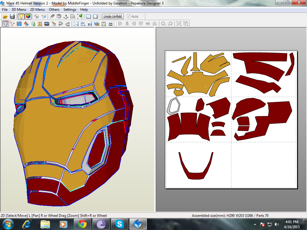Activate the Select/Move arrow tool
The image size is (307, 230).
point(5,24)
